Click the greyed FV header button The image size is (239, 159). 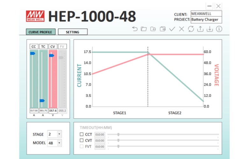62,46
